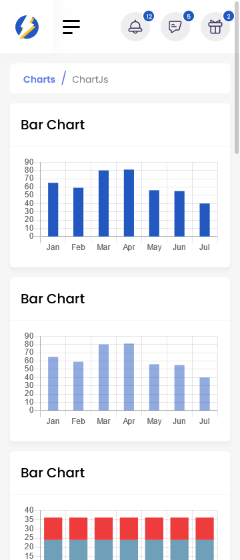Click the May bar in the light blue chart
The height and width of the screenshot is (560, 240).
[x=154, y=387]
